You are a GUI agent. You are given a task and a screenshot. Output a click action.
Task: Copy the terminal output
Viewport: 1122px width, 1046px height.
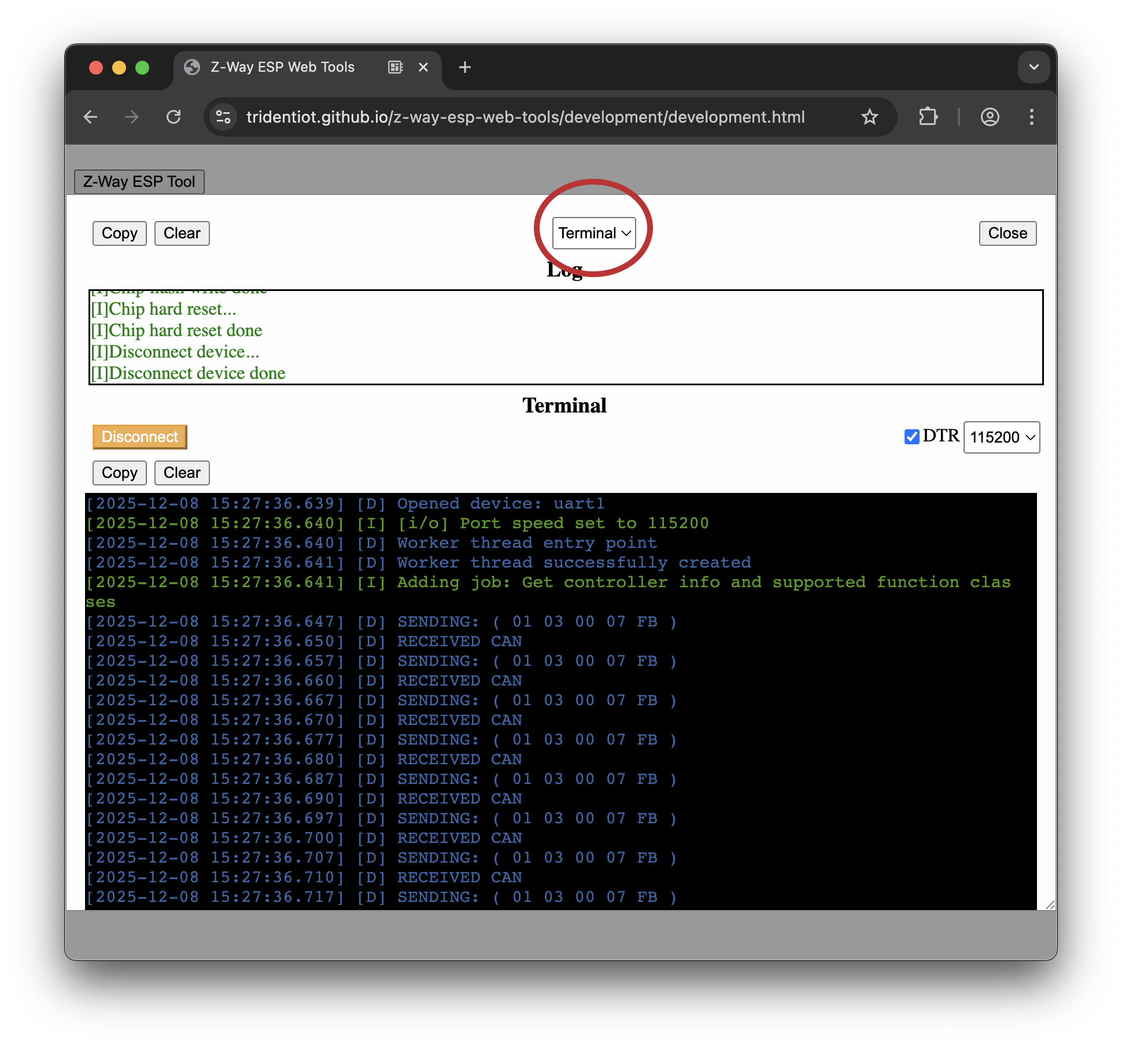click(119, 473)
